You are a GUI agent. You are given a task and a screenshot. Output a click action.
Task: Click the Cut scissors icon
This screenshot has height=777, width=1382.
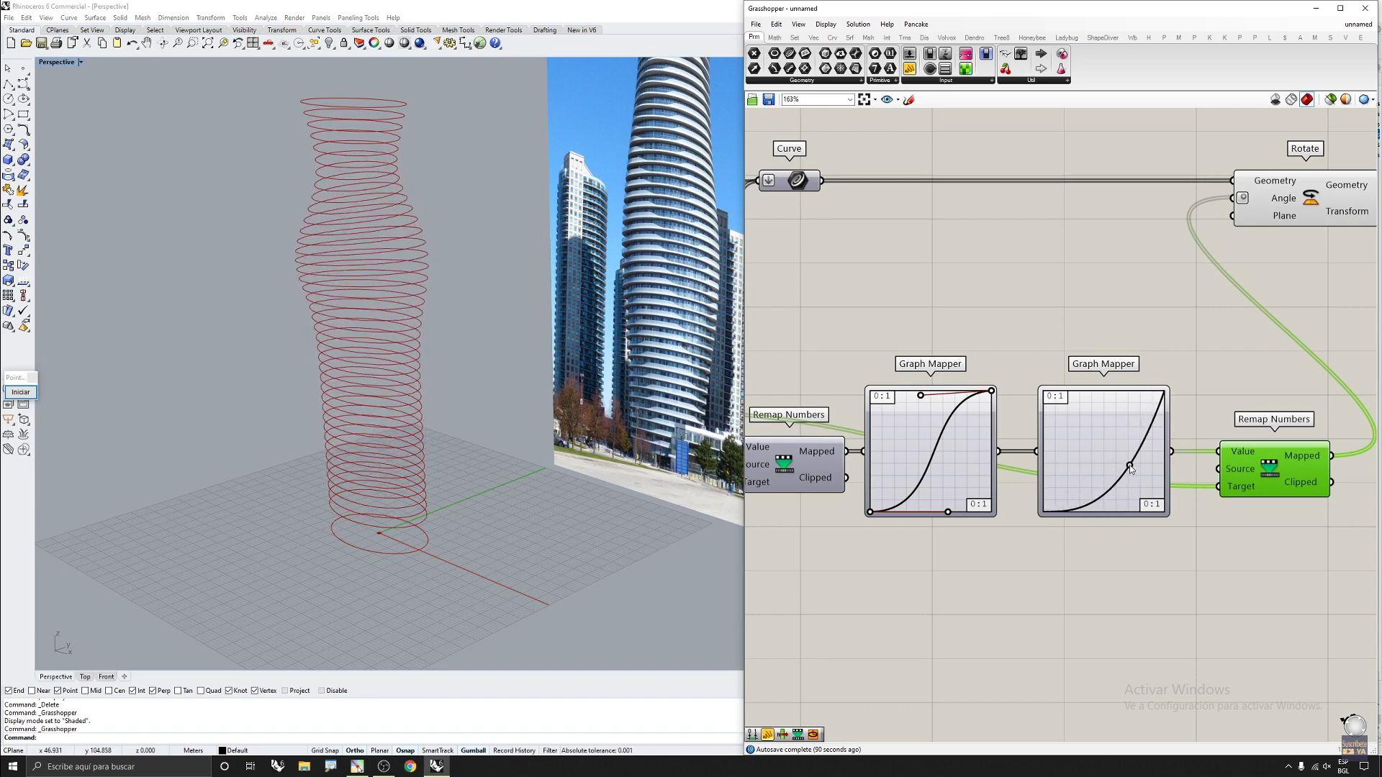click(87, 43)
